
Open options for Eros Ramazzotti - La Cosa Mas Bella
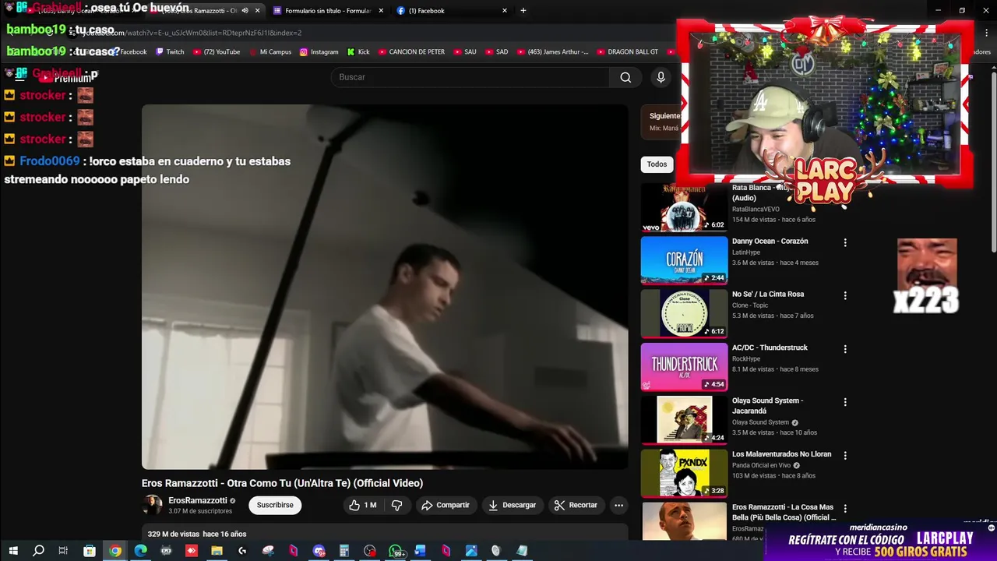(844, 508)
